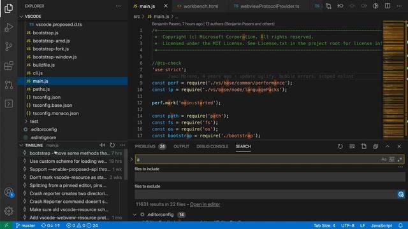
Task: Close the bottom panel
Action: pyautogui.click(x=399, y=146)
